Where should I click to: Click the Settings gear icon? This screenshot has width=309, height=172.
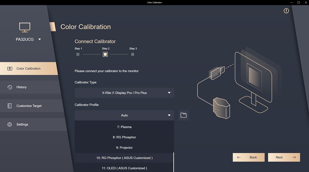pos(9,124)
